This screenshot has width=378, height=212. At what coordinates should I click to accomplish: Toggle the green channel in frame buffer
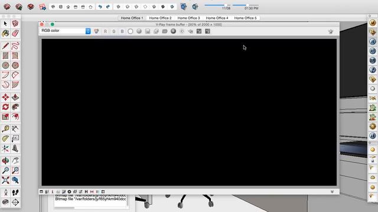[x=114, y=31]
